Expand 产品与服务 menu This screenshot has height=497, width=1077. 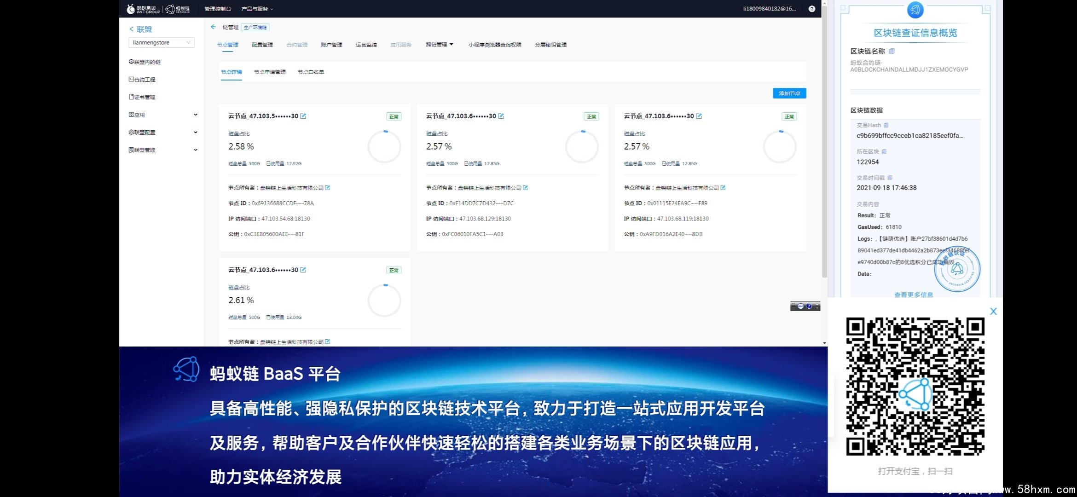coord(257,9)
